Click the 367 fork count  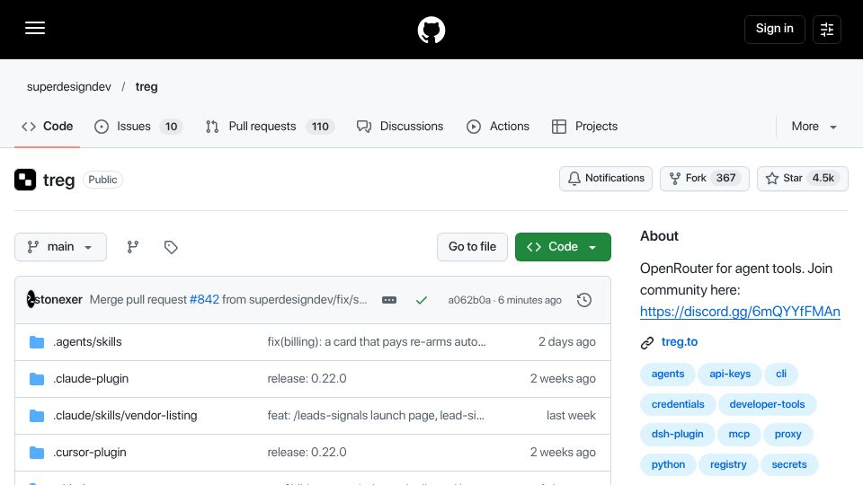tap(725, 178)
